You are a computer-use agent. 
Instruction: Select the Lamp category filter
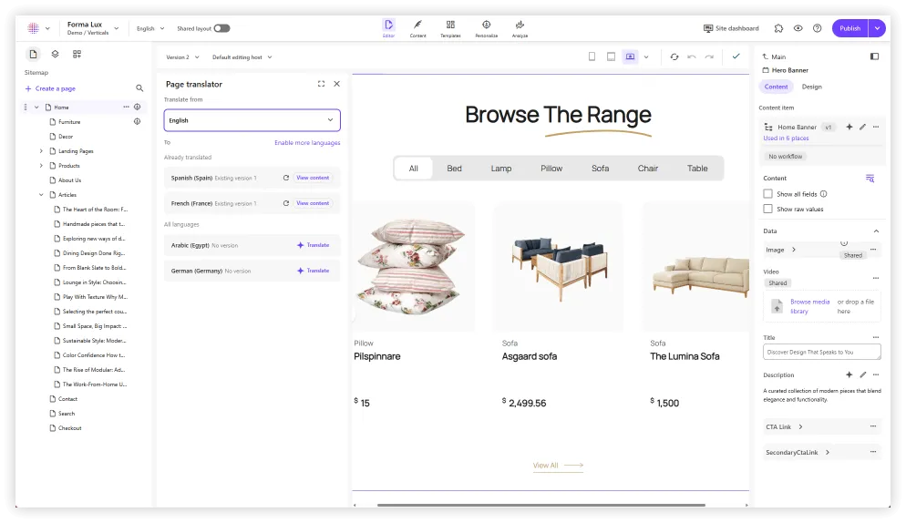501,169
